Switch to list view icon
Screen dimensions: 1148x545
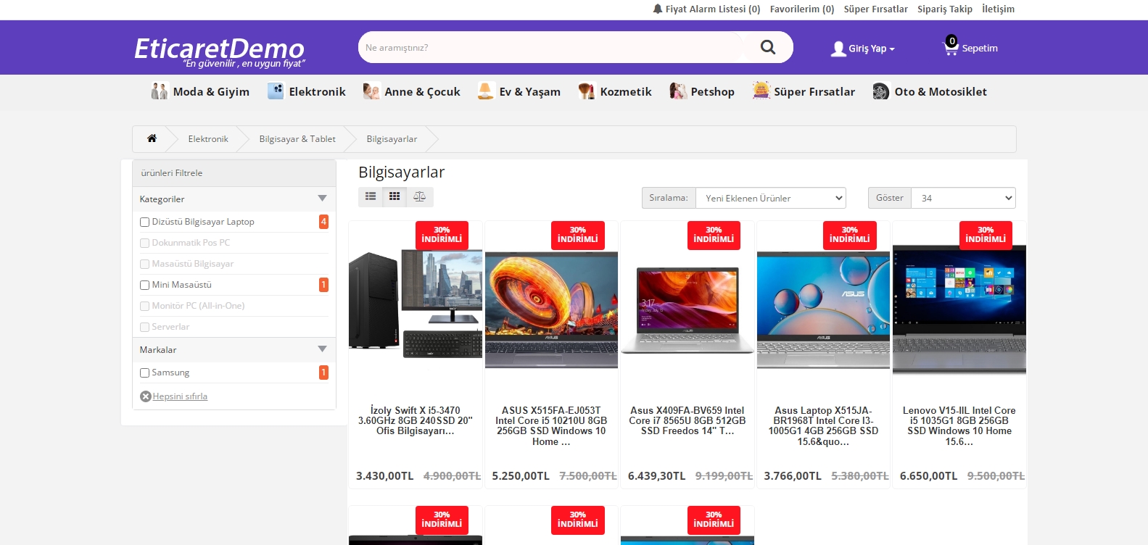[x=371, y=196]
